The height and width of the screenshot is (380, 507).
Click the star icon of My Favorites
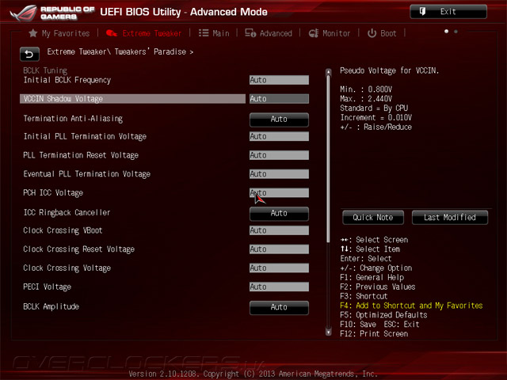[33, 33]
